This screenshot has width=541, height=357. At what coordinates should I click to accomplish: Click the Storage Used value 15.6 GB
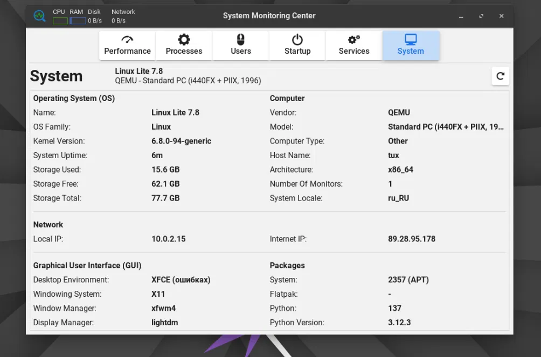tap(165, 170)
